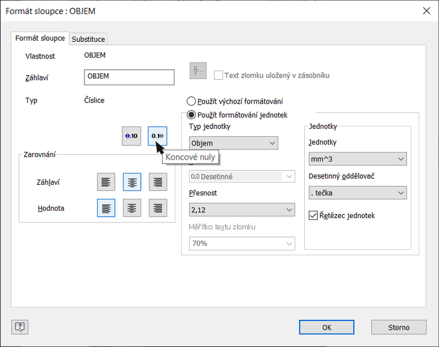Center-align the Záhlaví heading
The width and height of the screenshot is (439, 347).
[132, 181]
